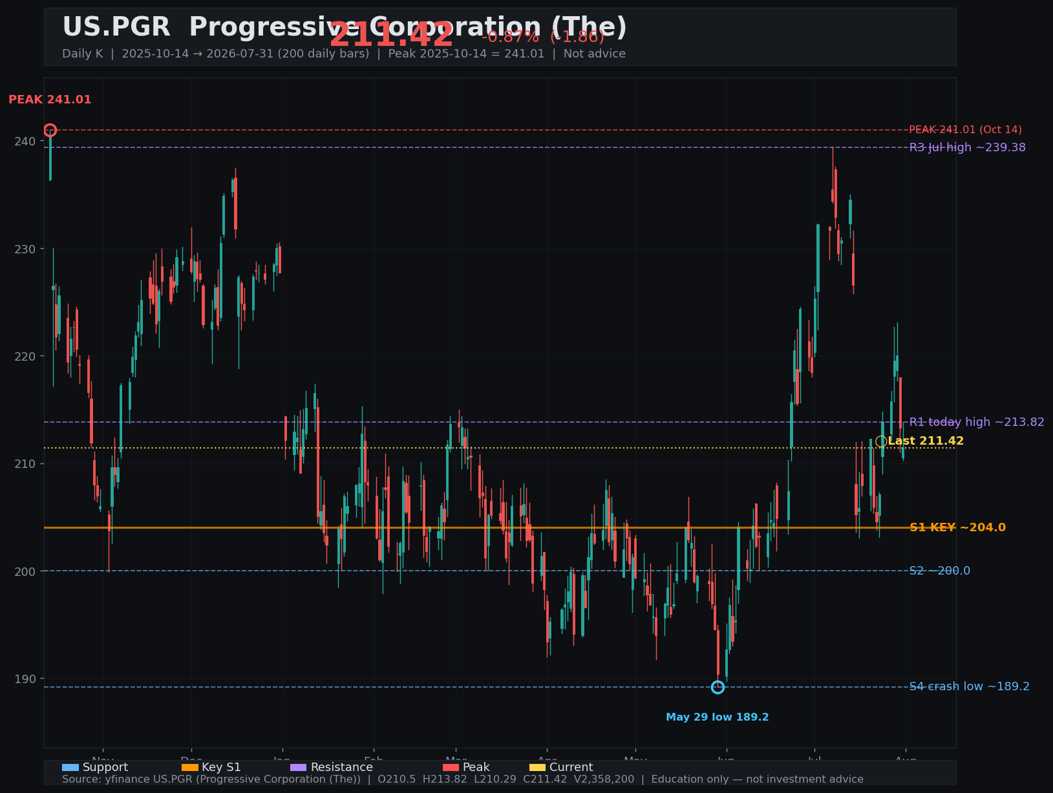Click the 'S4 crash low ~189.2' label
The width and height of the screenshot is (1053, 793).
(x=970, y=686)
